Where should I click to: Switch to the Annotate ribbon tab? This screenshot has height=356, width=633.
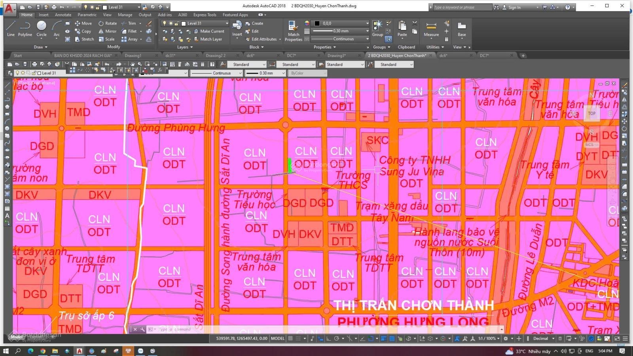tap(63, 15)
